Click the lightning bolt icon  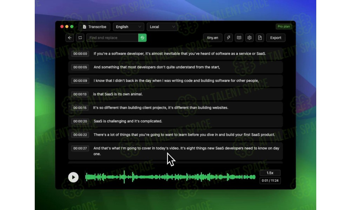229,38
